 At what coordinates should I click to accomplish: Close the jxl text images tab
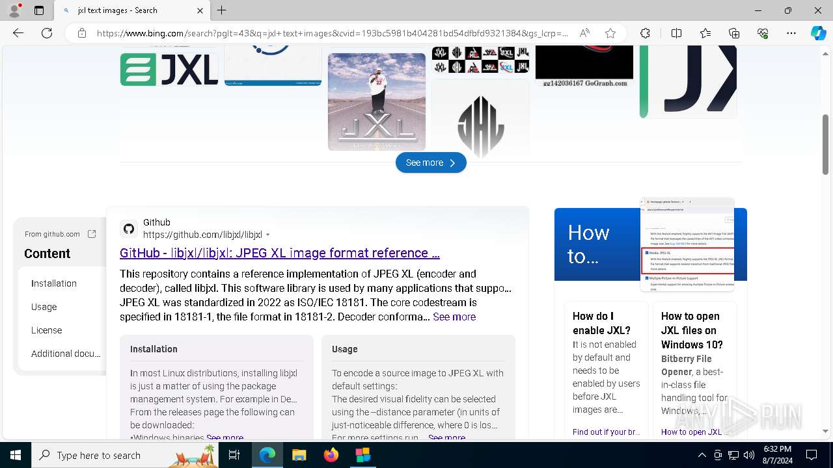click(200, 10)
